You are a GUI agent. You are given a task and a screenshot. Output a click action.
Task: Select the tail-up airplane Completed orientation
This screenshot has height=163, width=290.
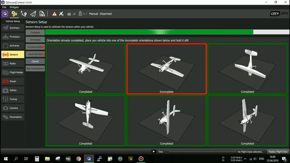247,69
